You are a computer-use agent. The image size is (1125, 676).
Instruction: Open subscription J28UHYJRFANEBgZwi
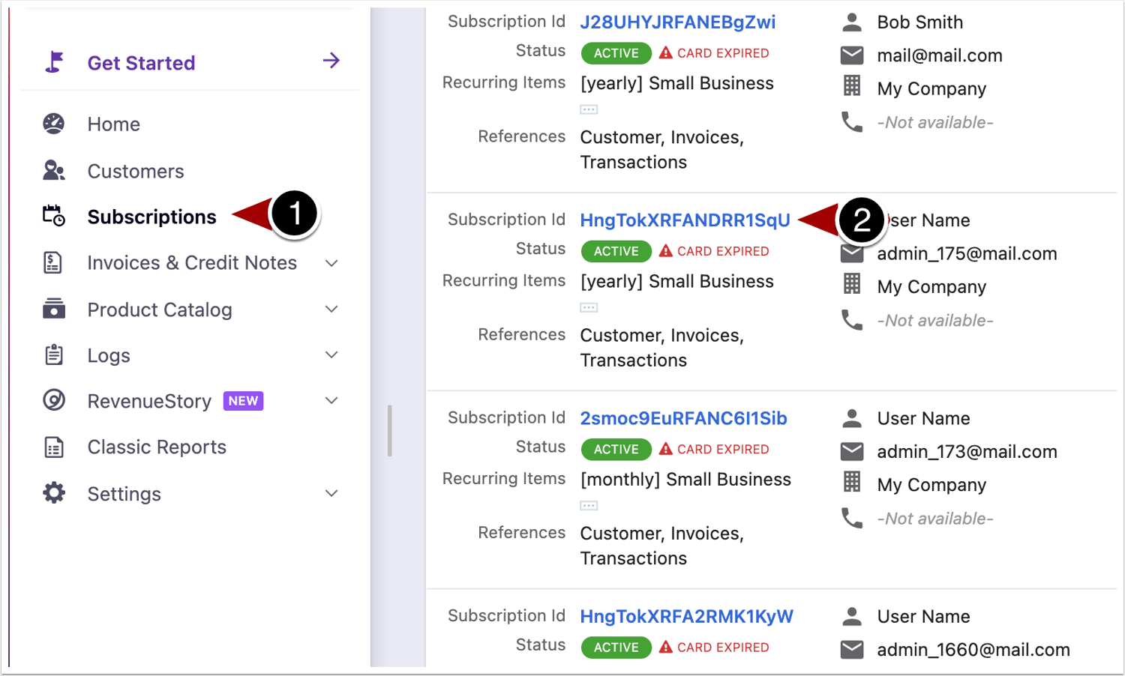677,22
